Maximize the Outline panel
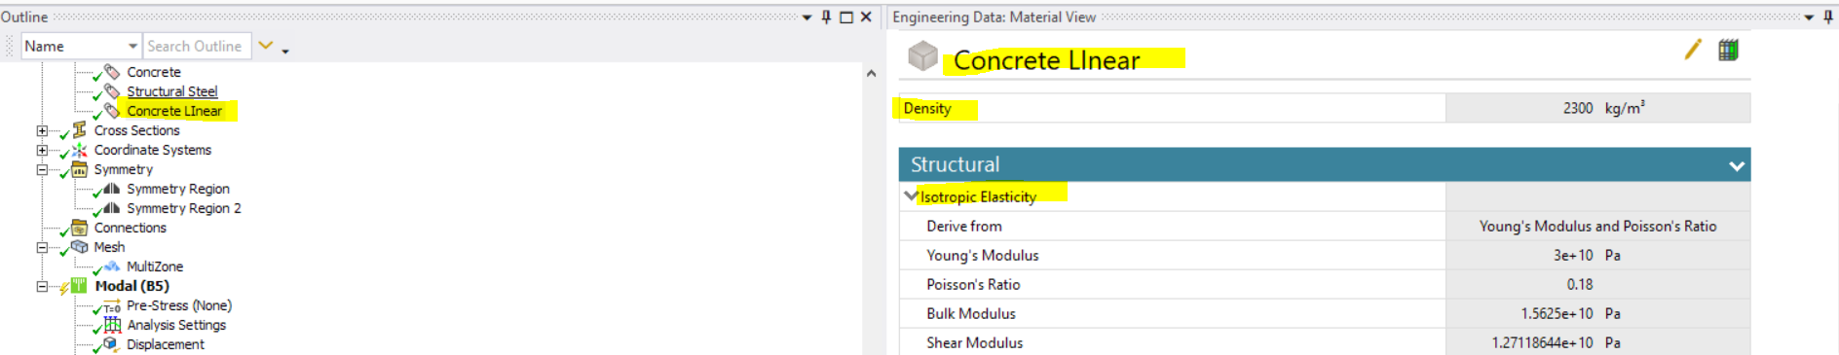The height and width of the screenshot is (355, 1839). point(846,17)
